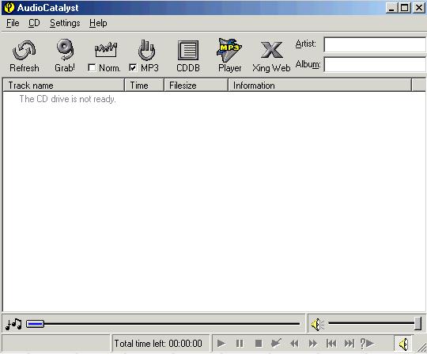Go to the Previous track button
427x354 pixels.
(x=331, y=344)
